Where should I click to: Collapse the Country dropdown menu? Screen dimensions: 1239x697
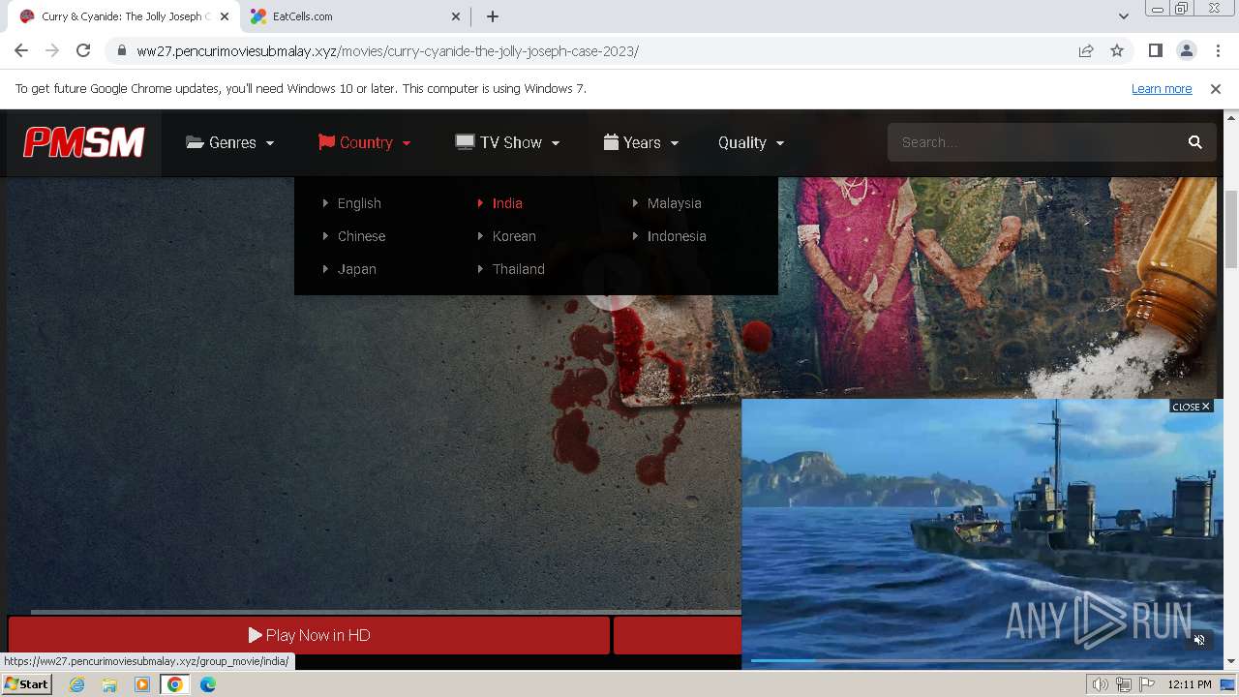364,142
